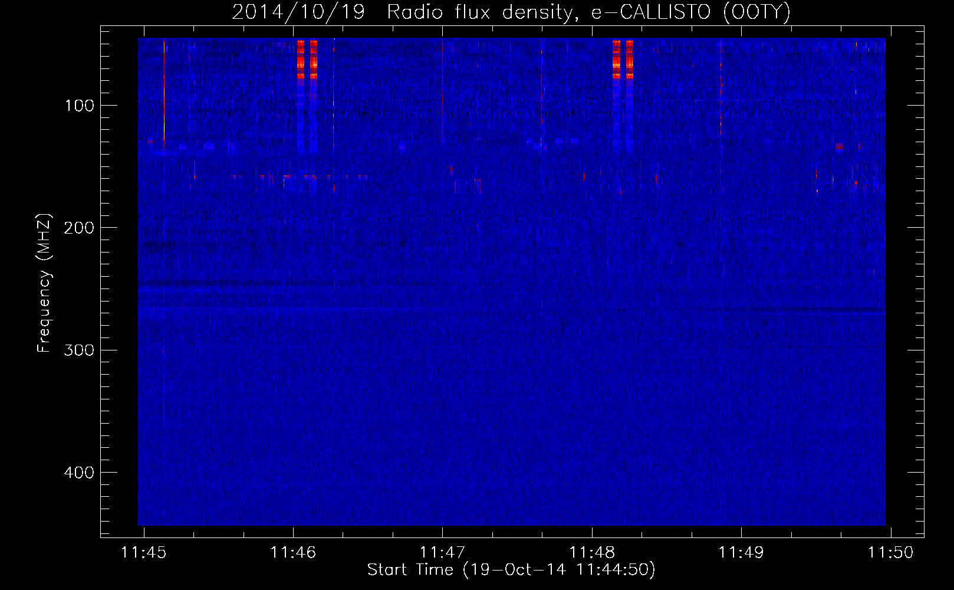The height and width of the screenshot is (590, 954).
Task: Click the 'Frequency (MHZ)' y-axis label
Action: point(44,283)
